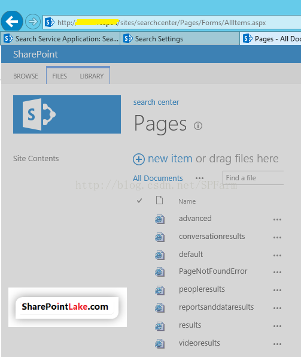Click the SharePoint site logo image
The width and height of the screenshot is (301, 357).
[67, 114]
